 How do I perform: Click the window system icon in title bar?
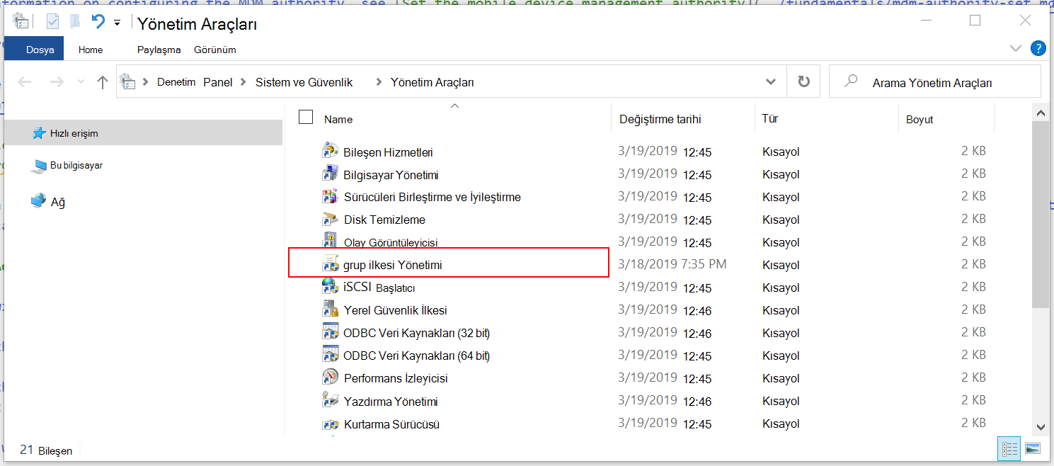tap(21, 22)
